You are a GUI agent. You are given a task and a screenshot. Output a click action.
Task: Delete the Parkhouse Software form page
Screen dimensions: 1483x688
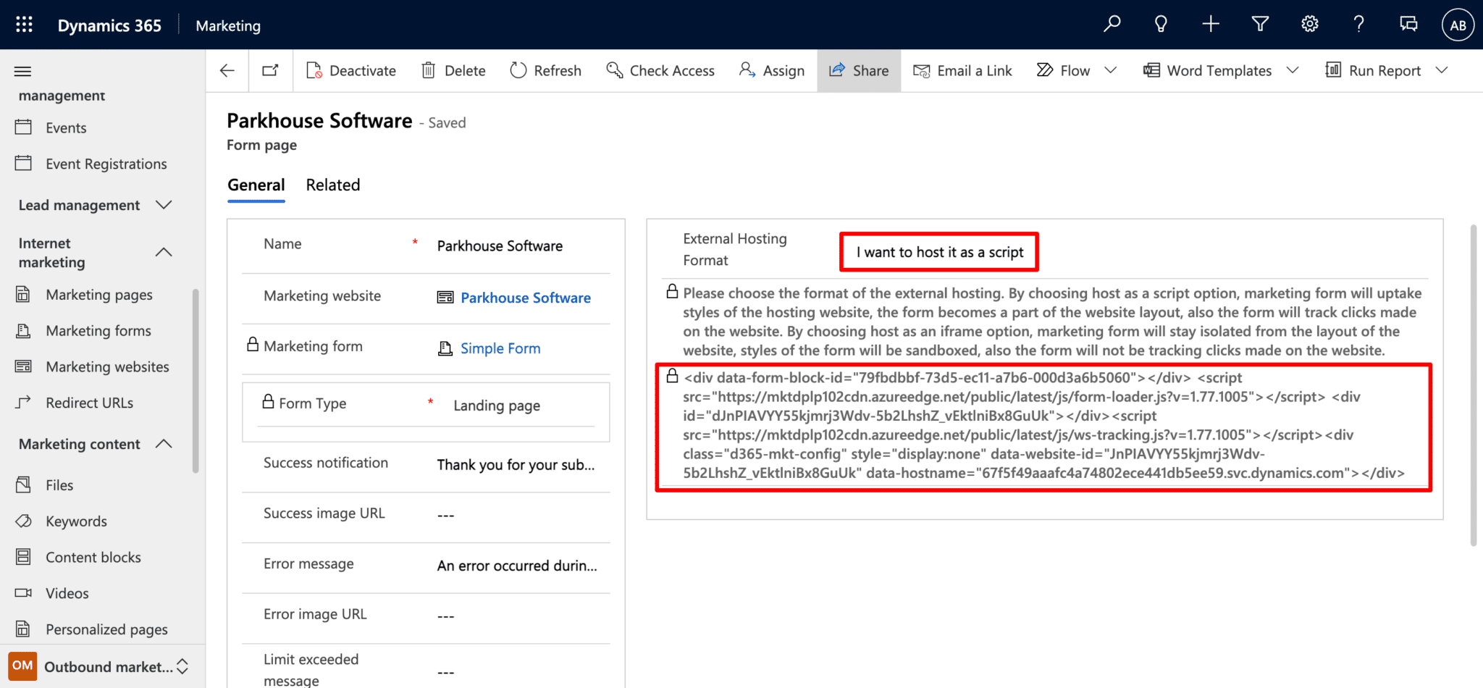pos(453,70)
